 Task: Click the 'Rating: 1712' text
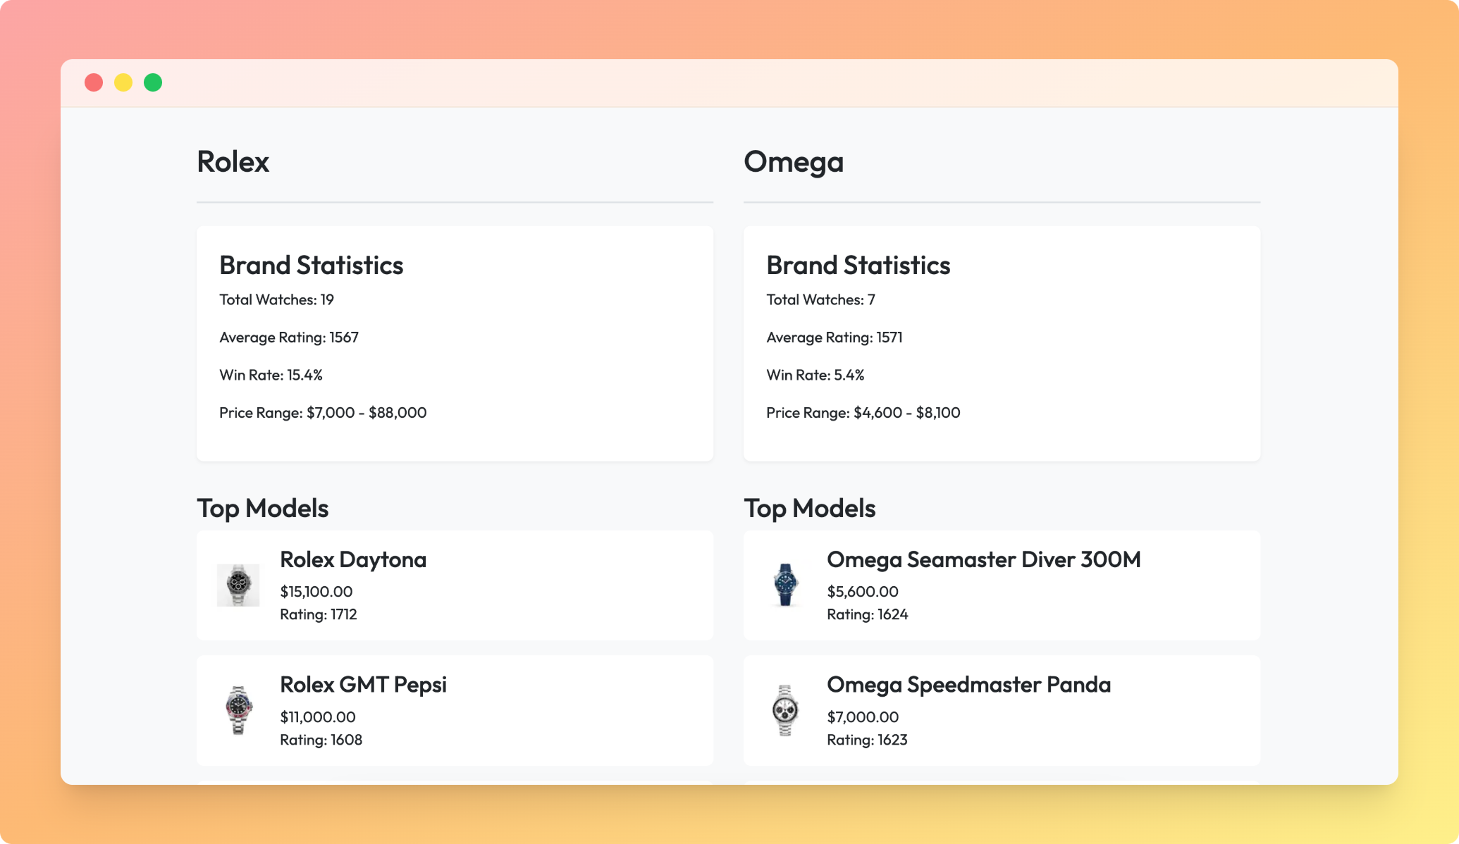pyautogui.click(x=319, y=614)
